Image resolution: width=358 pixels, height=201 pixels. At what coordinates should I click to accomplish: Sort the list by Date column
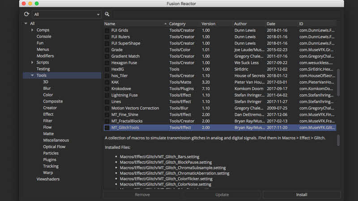tap(282, 24)
